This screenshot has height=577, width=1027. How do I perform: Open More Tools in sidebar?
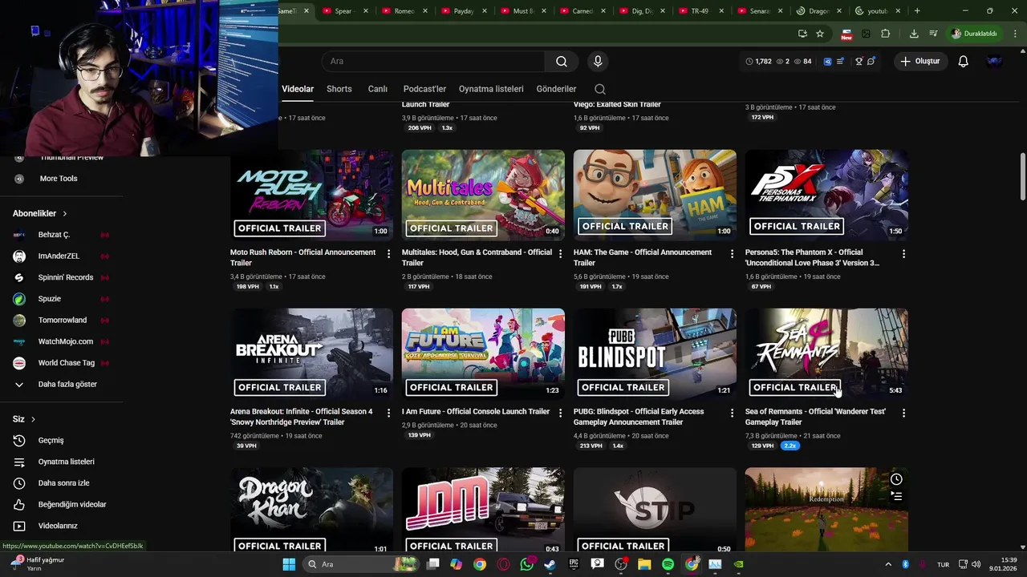point(59,179)
